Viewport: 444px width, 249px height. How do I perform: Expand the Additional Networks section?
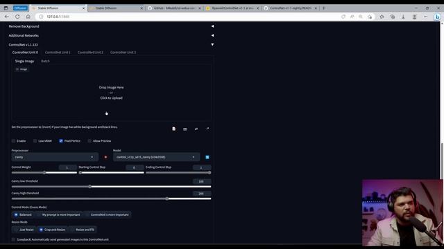[x=111, y=35]
